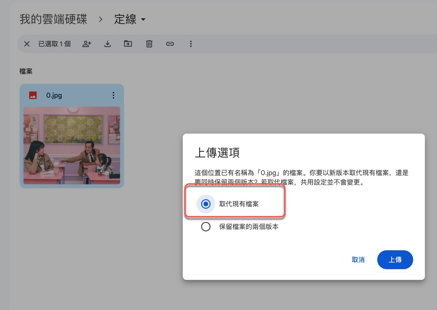
Task: Click the 檔案 section heading
Action: click(26, 71)
